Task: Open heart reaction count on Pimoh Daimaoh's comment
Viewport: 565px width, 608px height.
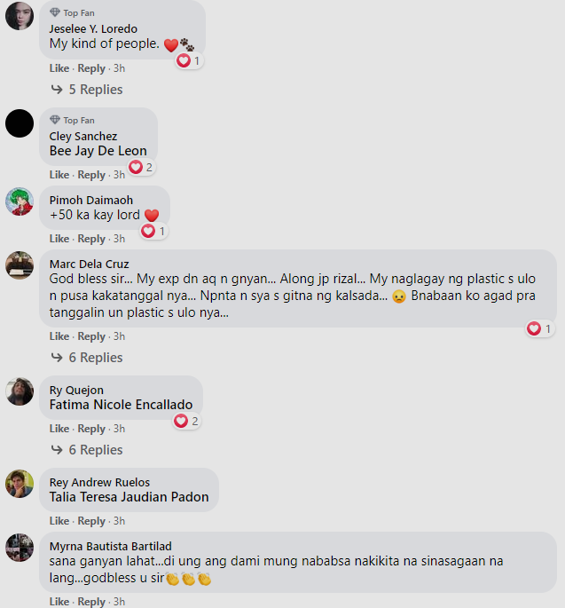Action: click(153, 232)
